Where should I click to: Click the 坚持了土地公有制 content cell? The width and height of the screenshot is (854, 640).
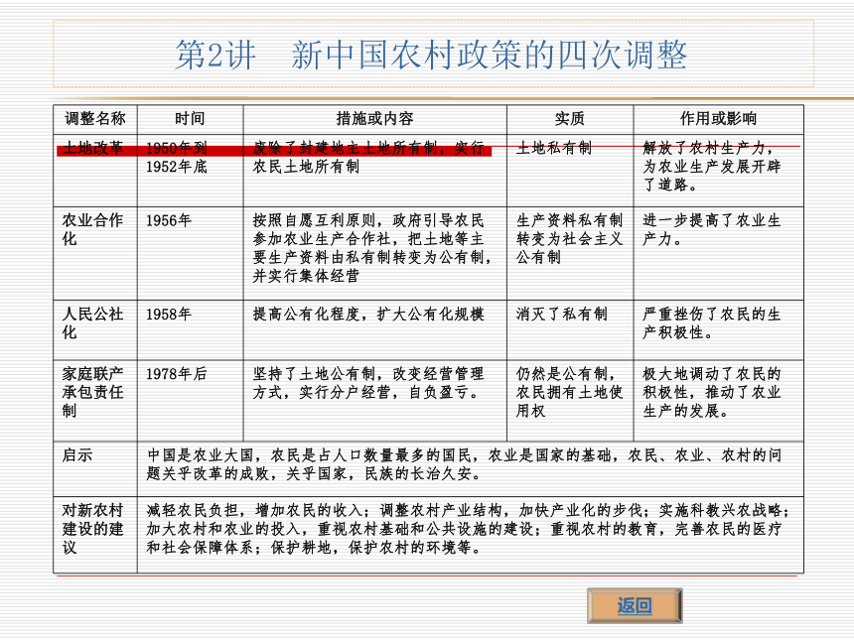click(374, 401)
